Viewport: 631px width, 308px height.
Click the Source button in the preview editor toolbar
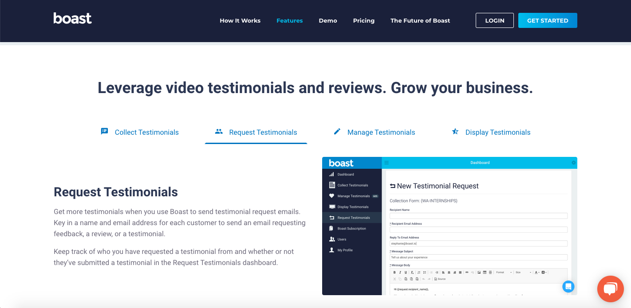pos(440,279)
